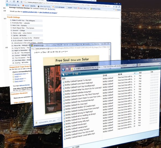Set the star rating for track 5

pos(154,85)
